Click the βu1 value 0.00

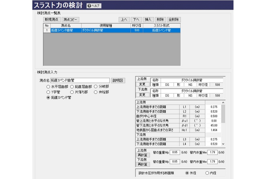[213, 121]
